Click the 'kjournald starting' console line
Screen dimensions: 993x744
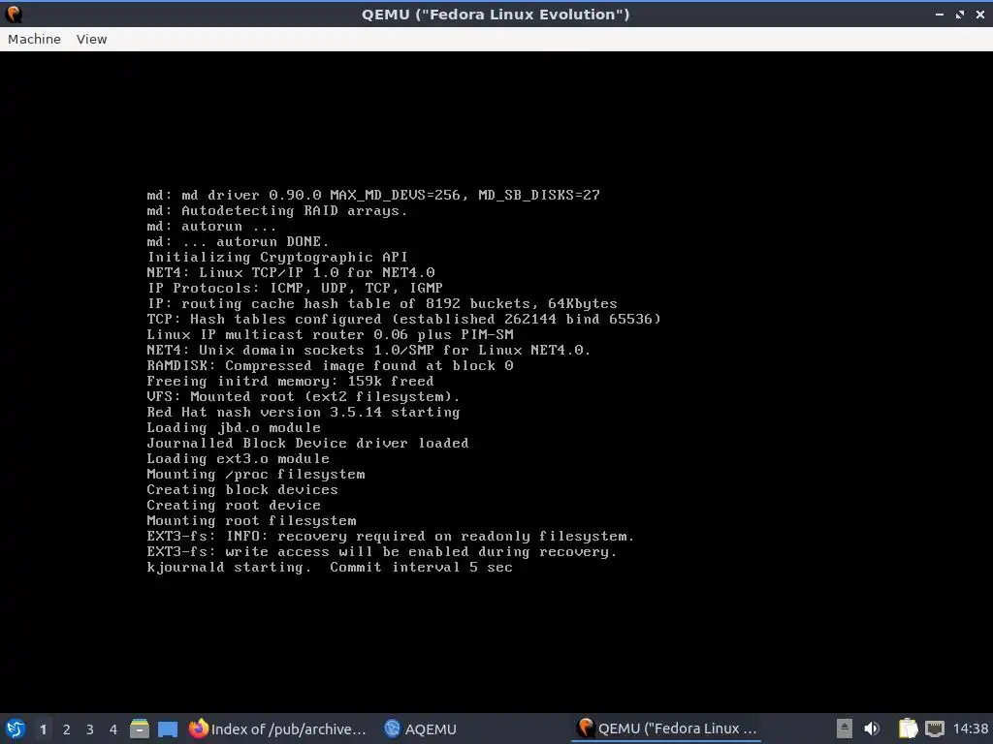[330, 567]
